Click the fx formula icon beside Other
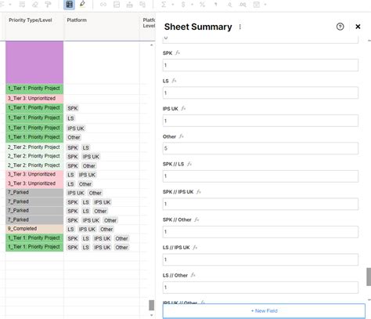This screenshot has width=371, height=319. click(182, 136)
